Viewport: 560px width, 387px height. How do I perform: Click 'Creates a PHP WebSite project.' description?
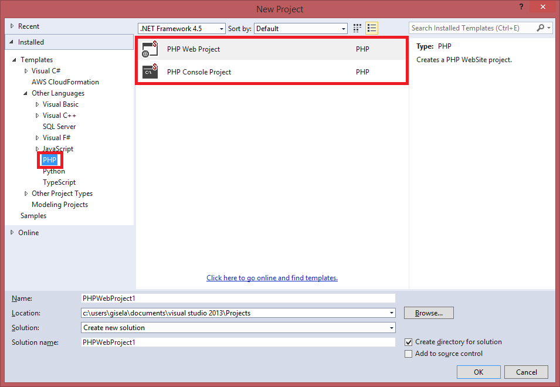pos(464,60)
